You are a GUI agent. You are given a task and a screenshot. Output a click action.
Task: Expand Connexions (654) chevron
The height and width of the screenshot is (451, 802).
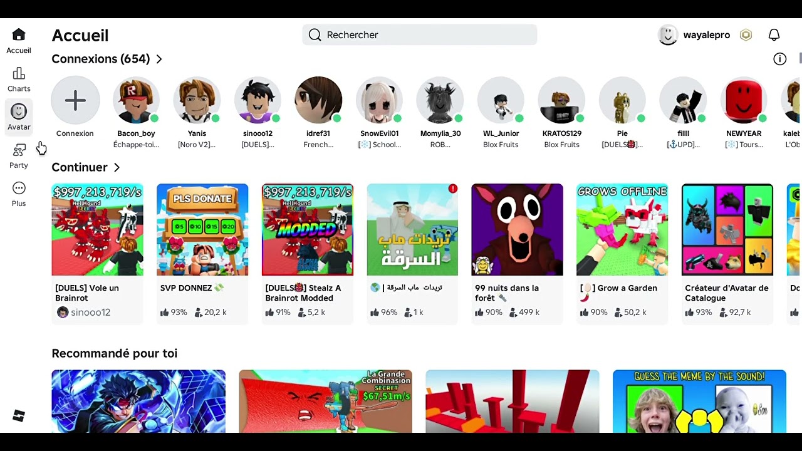tap(159, 59)
